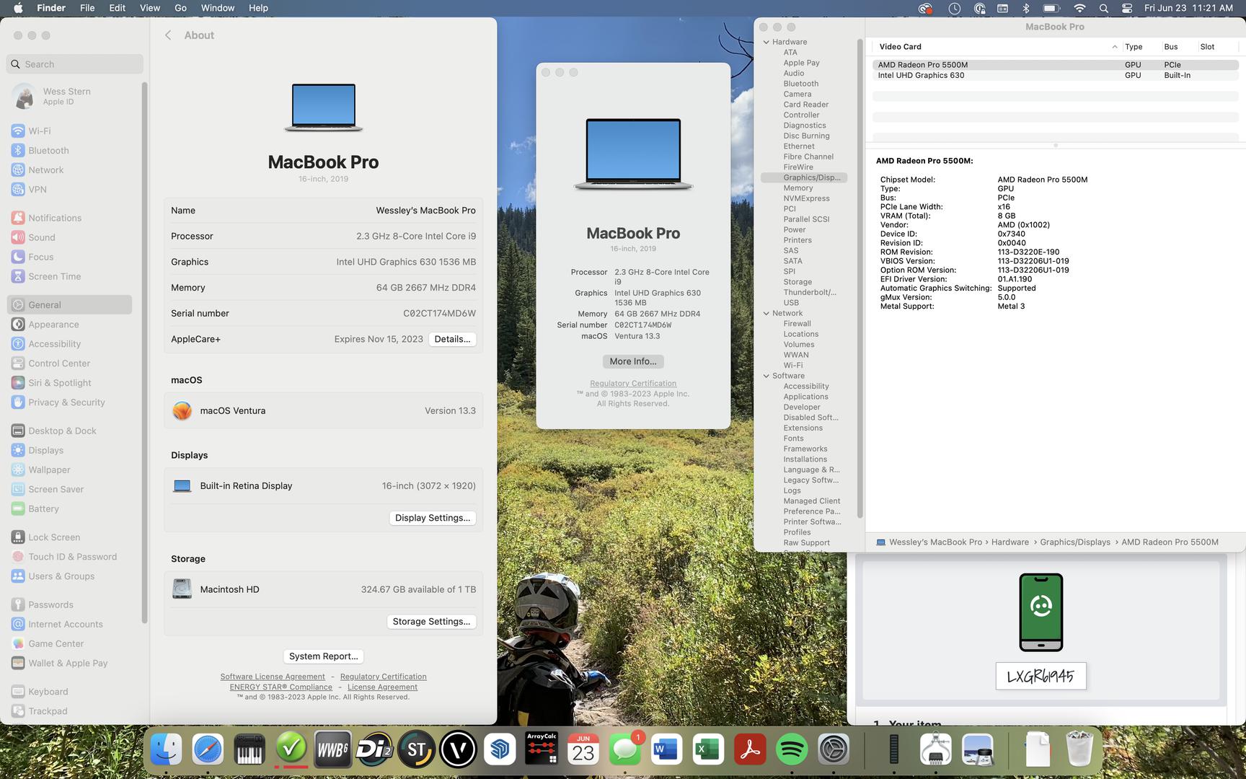Open the Window menu

pos(217,8)
